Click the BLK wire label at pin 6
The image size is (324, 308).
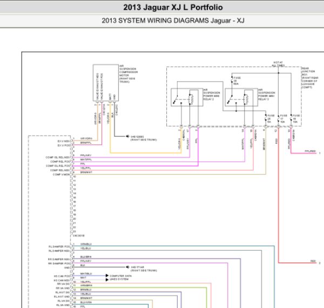click(83, 265)
